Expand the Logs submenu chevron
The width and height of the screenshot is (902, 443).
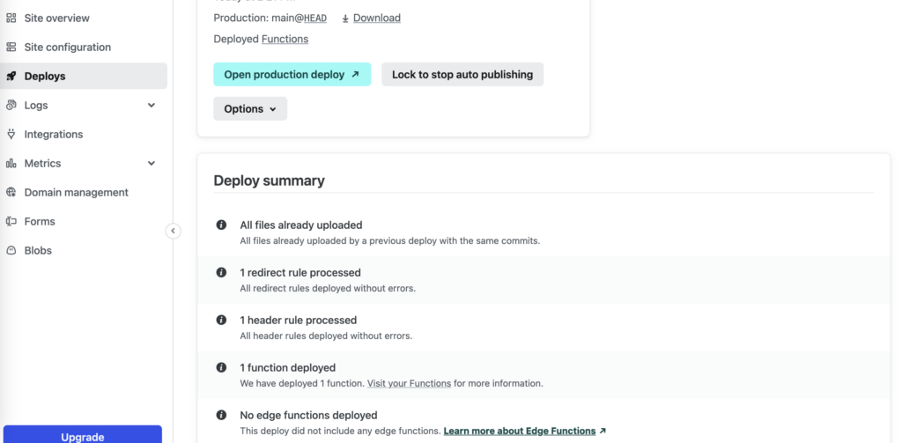[152, 105]
